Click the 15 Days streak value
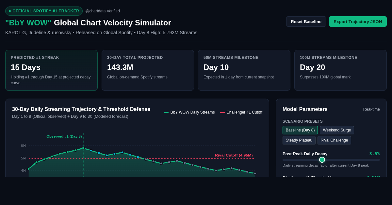392x205 pixels. click(x=25, y=67)
